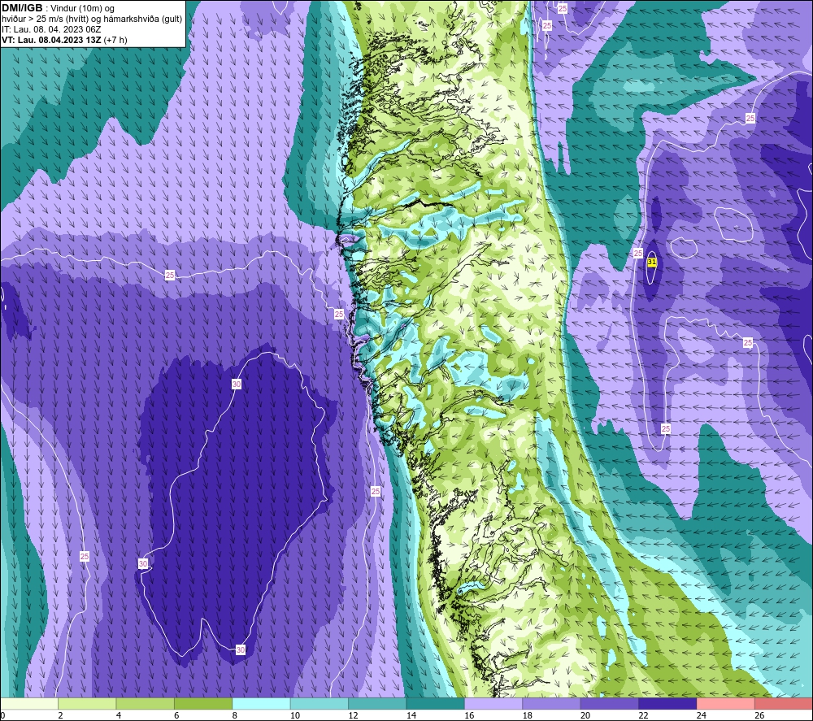Click the scale number 8
This screenshot has width=813, height=721.
tap(235, 715)
